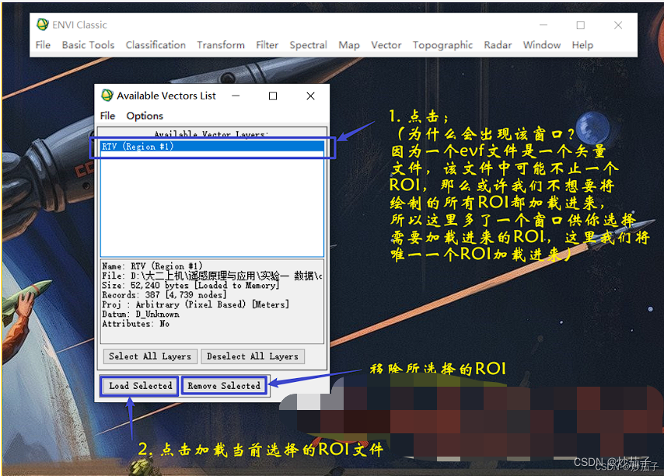Open the Help menu

pos(582,45)
